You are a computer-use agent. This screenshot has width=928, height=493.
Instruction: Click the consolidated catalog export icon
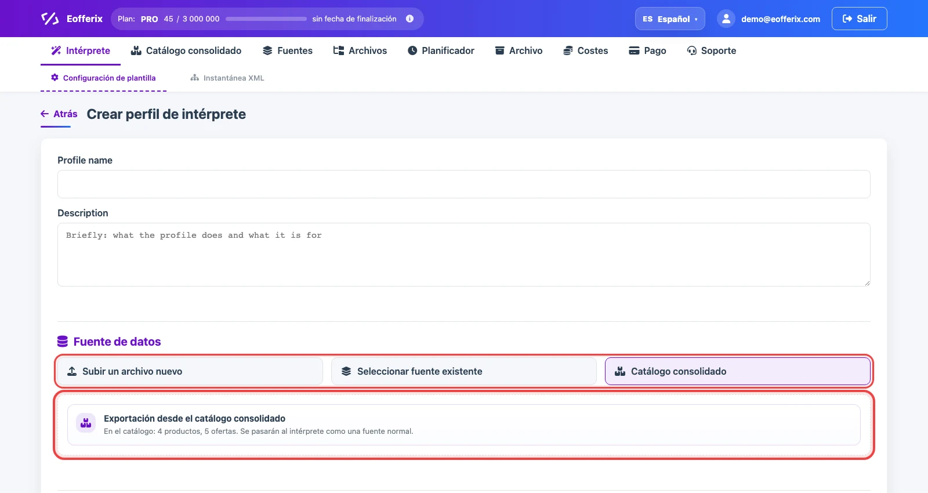click(x=86, y=423)
